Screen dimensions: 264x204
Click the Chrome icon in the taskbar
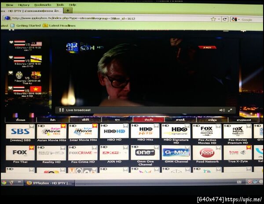[4, 182]
